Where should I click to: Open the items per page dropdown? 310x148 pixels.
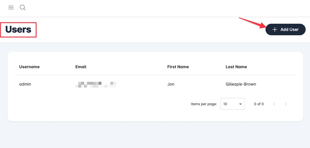[232, 104]
